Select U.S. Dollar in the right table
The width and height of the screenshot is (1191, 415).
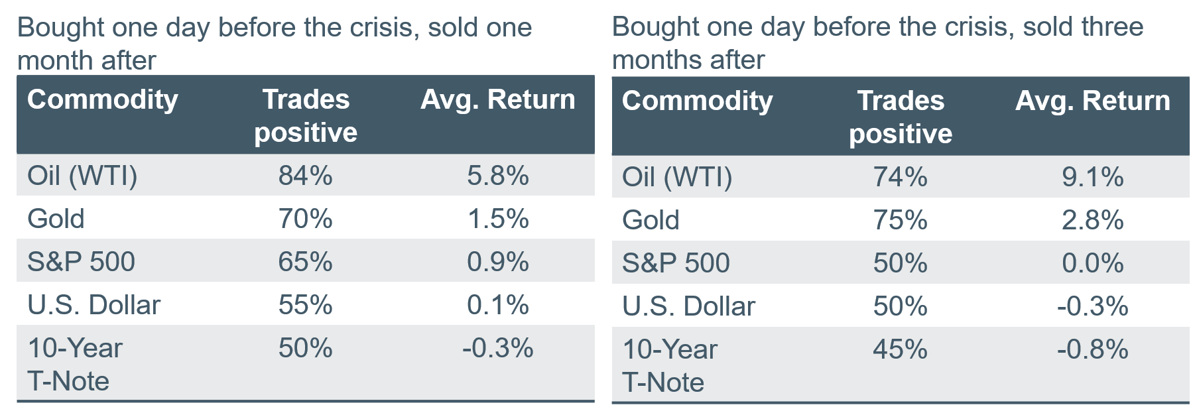click(x=688, y=306)
